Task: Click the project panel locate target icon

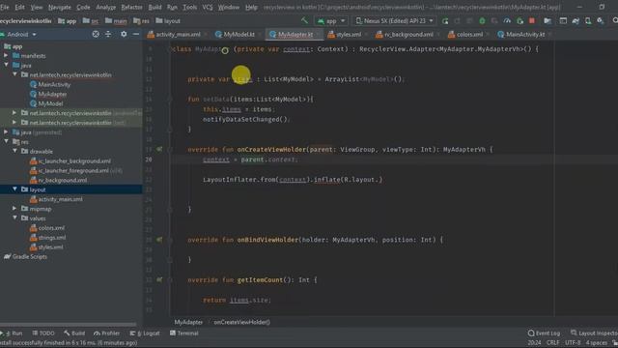Action: (96, 35)
